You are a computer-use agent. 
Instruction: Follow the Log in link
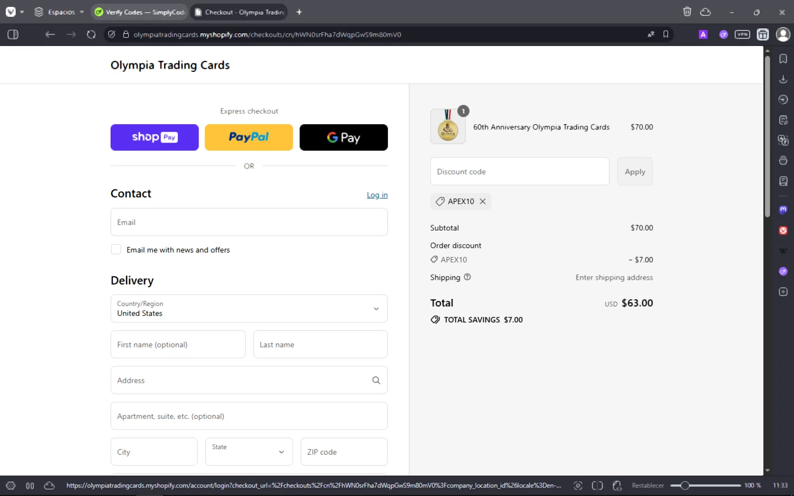coord(377,195)
